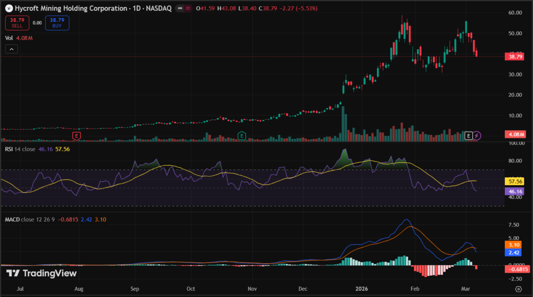The width and height of the screenshot is (533, 297).
Task: Click the red 38.79 price axis label
Action: [x=515, y=56]
